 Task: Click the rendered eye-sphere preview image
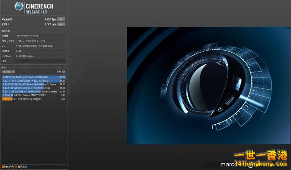(x=209, y=85)
